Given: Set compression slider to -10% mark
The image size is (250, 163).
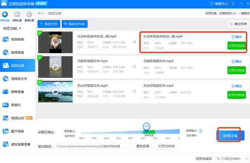Looking at the screenshot, I should 168,133.
